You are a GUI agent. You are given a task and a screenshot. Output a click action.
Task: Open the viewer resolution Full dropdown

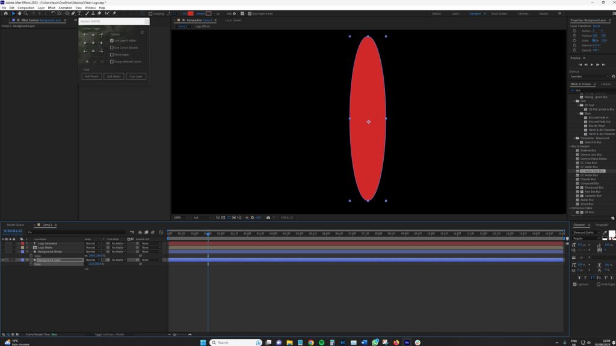pos(202,217)
